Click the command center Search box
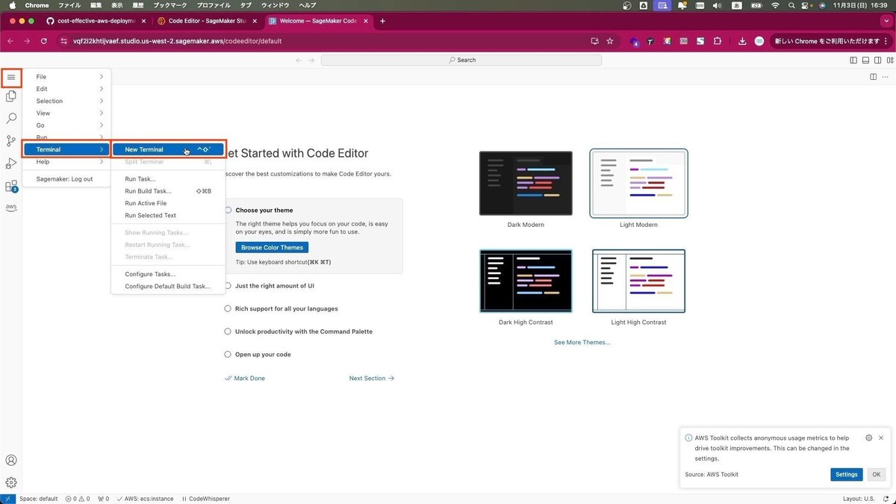The image size is (896, 504). pos(461,60)
